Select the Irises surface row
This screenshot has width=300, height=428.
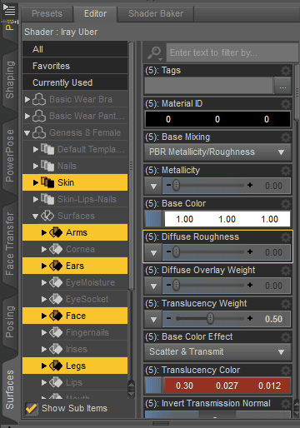[75, 349]
